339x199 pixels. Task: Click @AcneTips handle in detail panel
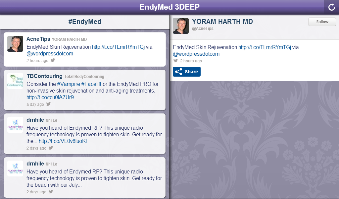[x=203, y=29]
